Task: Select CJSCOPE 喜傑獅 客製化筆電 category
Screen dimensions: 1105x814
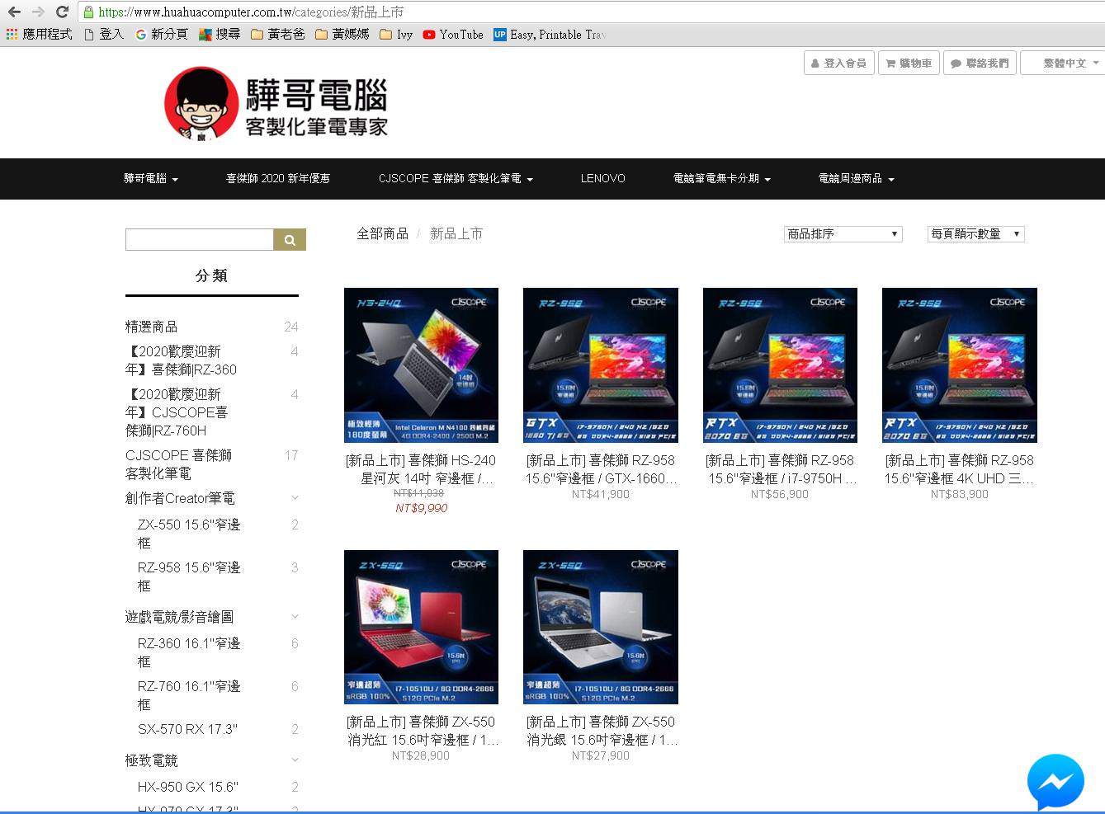Action: click(178, 464)
